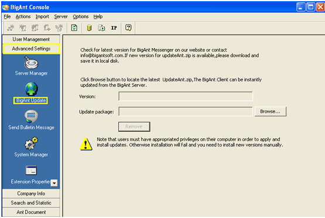Click the Server Manager label
The height and width of the screenshot is (218, 325).
pos(31,73)
